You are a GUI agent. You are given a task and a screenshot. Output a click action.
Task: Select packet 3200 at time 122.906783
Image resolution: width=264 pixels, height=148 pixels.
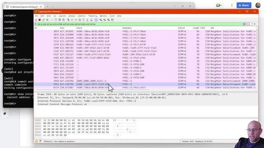(145, 48)
